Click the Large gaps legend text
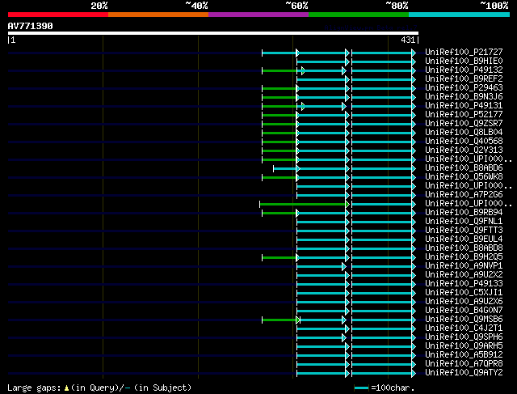 tap(99, 388)
